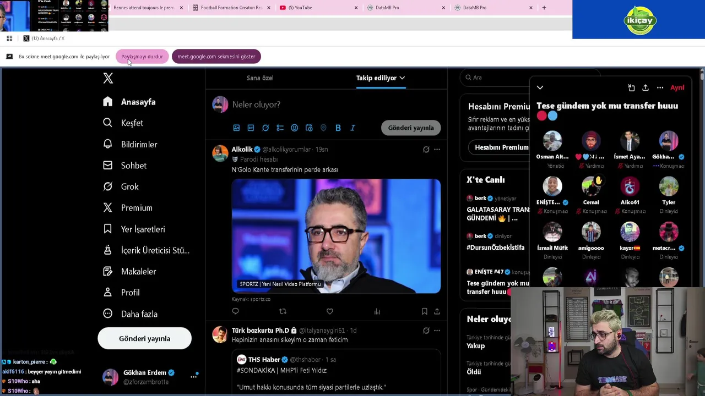Open a new browser tab
This screenshot has height=396, width=705.
point(544,8)
